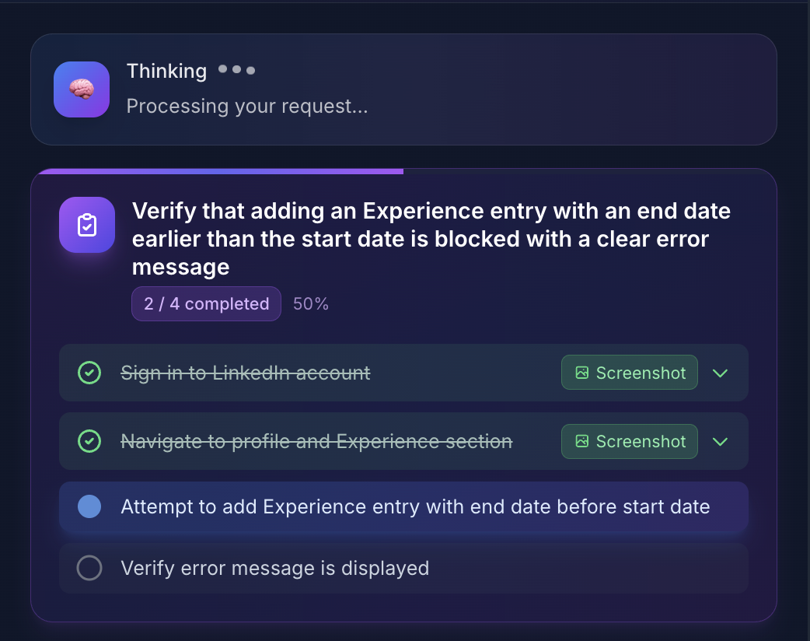
Task: Expand the Navigate to Experience section row chevron
Action: point(720,441)
